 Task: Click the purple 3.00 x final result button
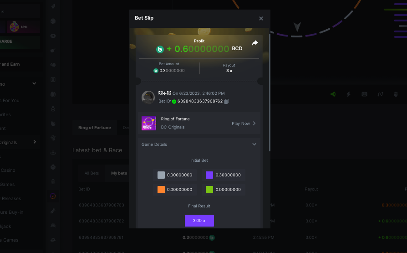point(199,221)
